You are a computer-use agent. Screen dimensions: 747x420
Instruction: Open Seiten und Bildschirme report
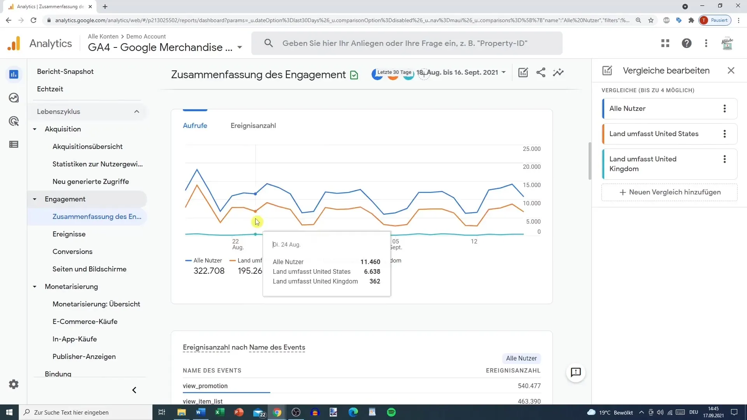tap(89, 269)
